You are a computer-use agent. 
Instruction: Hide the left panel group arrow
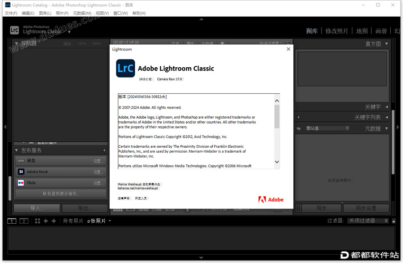5,127
